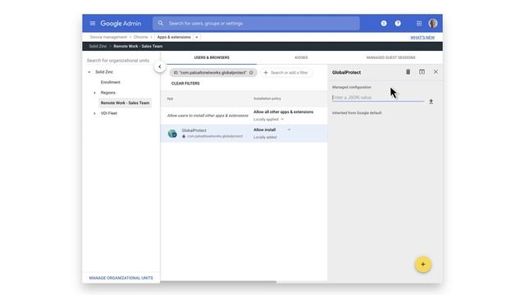The width and height of the screenshot is (525, 295).
Task: Select the GlobalProtect app row name
Action: pos(194,130)
